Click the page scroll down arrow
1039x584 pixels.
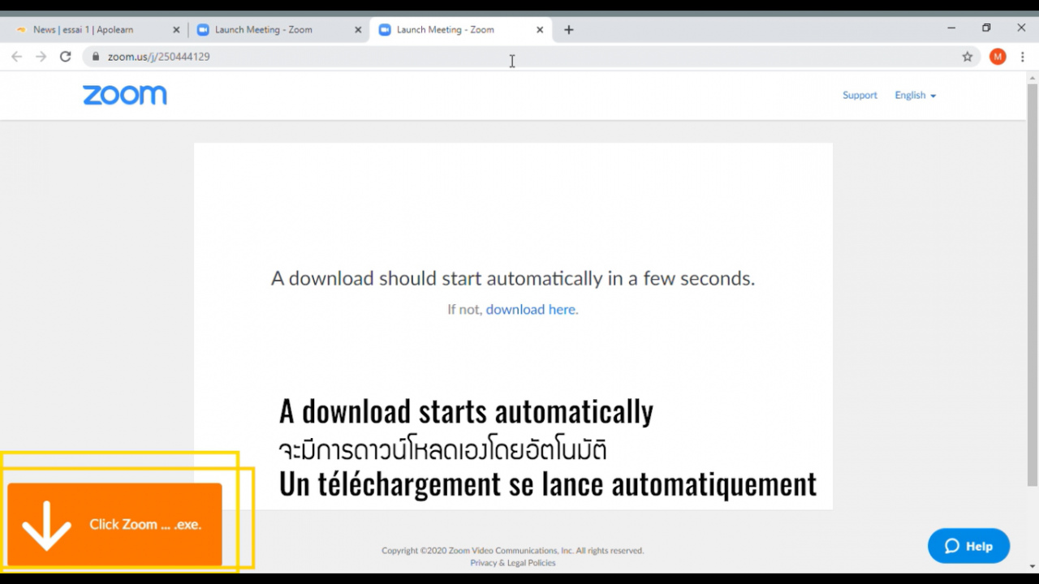click(1033, 565)
